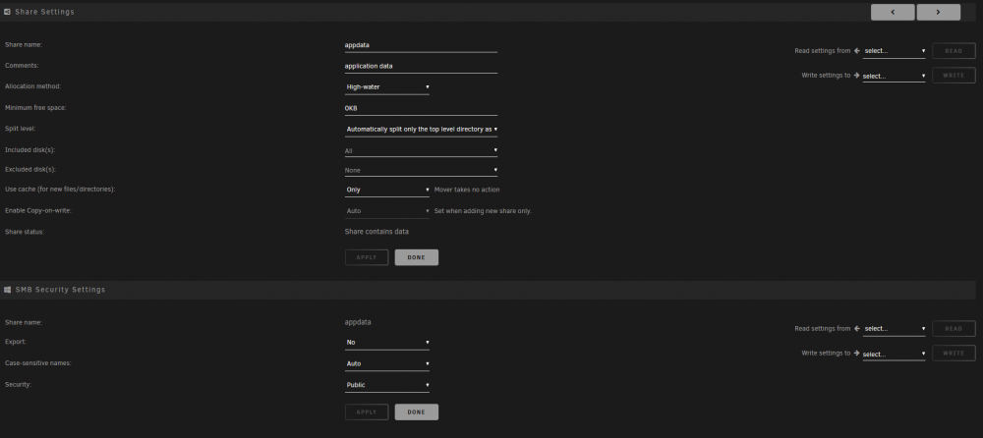Open the Security dropdown set to Public

[x=386, y=385]
